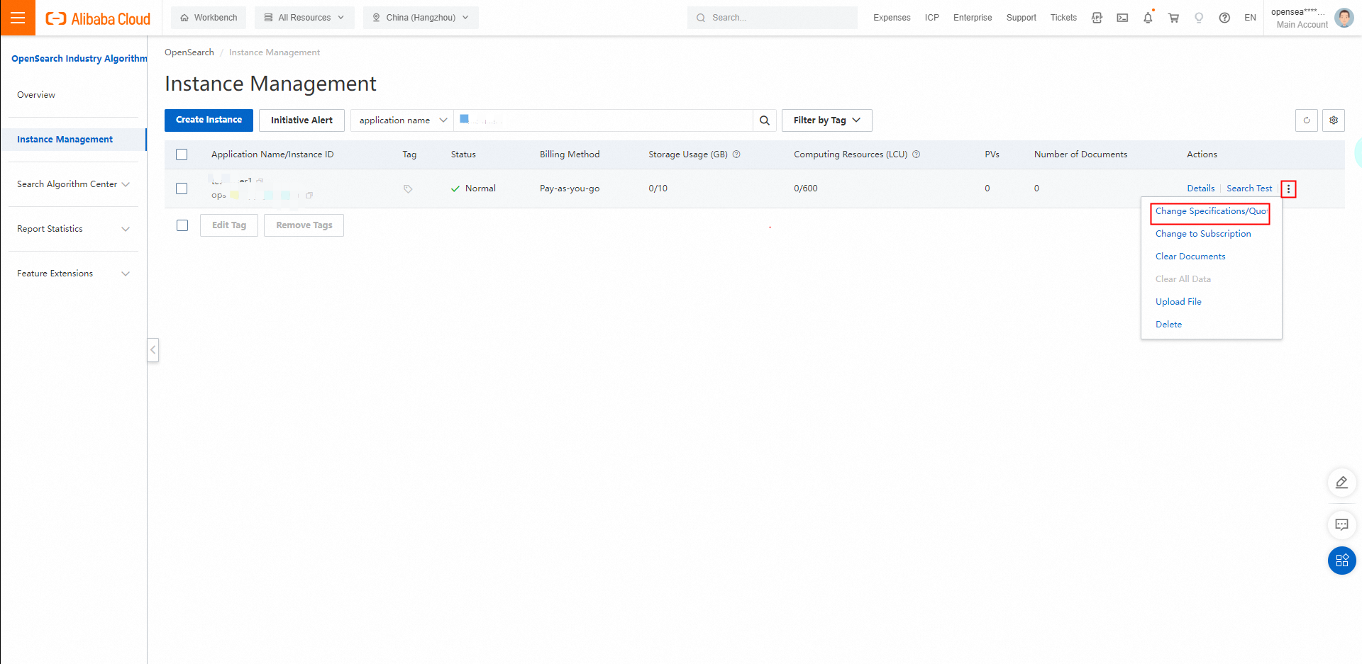Open Filter by Tag dropdown

827,120
